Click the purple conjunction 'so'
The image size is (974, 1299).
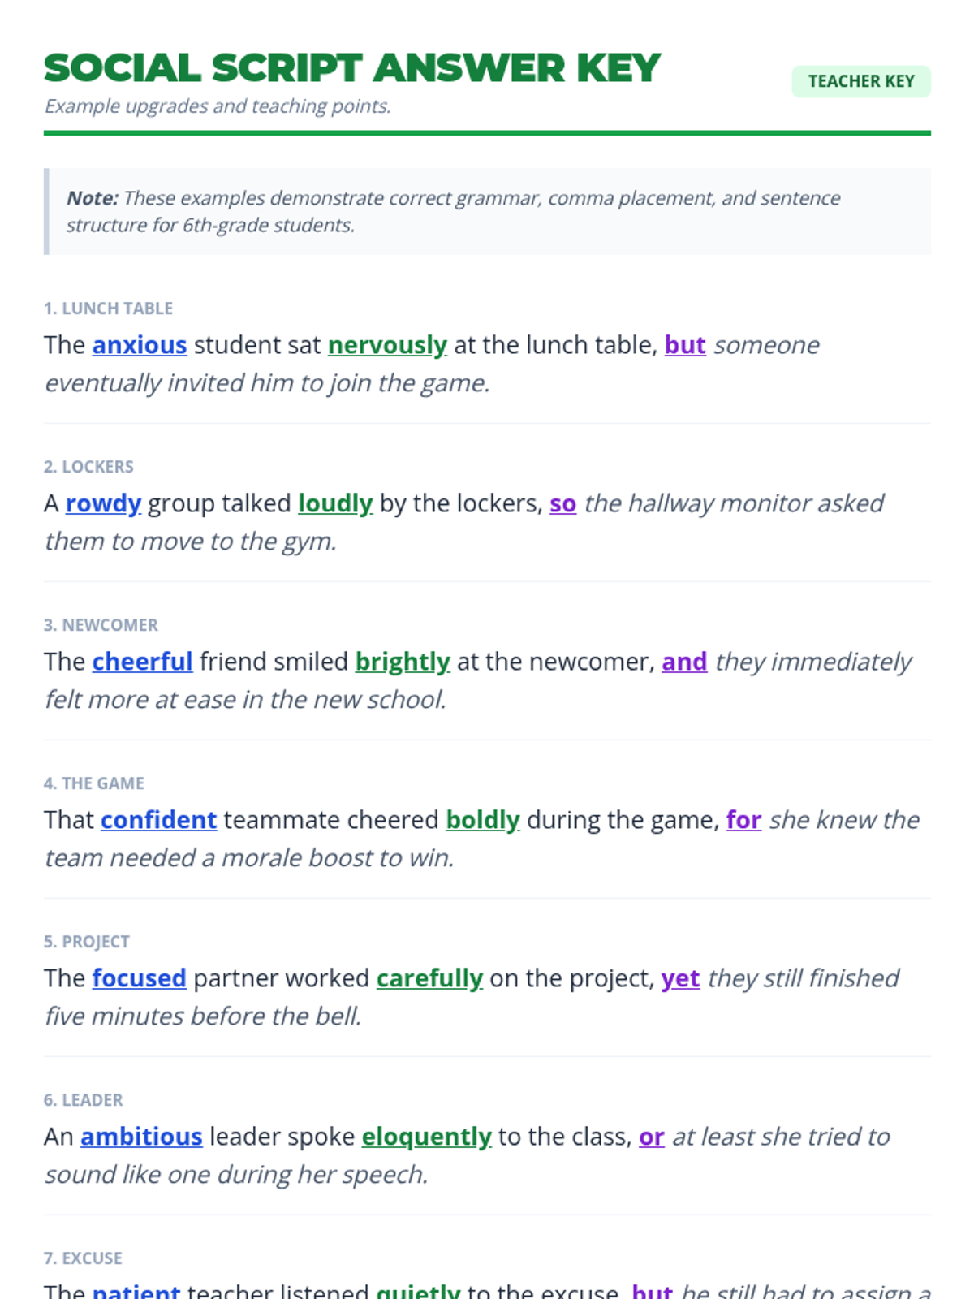(x=562, y=503)
